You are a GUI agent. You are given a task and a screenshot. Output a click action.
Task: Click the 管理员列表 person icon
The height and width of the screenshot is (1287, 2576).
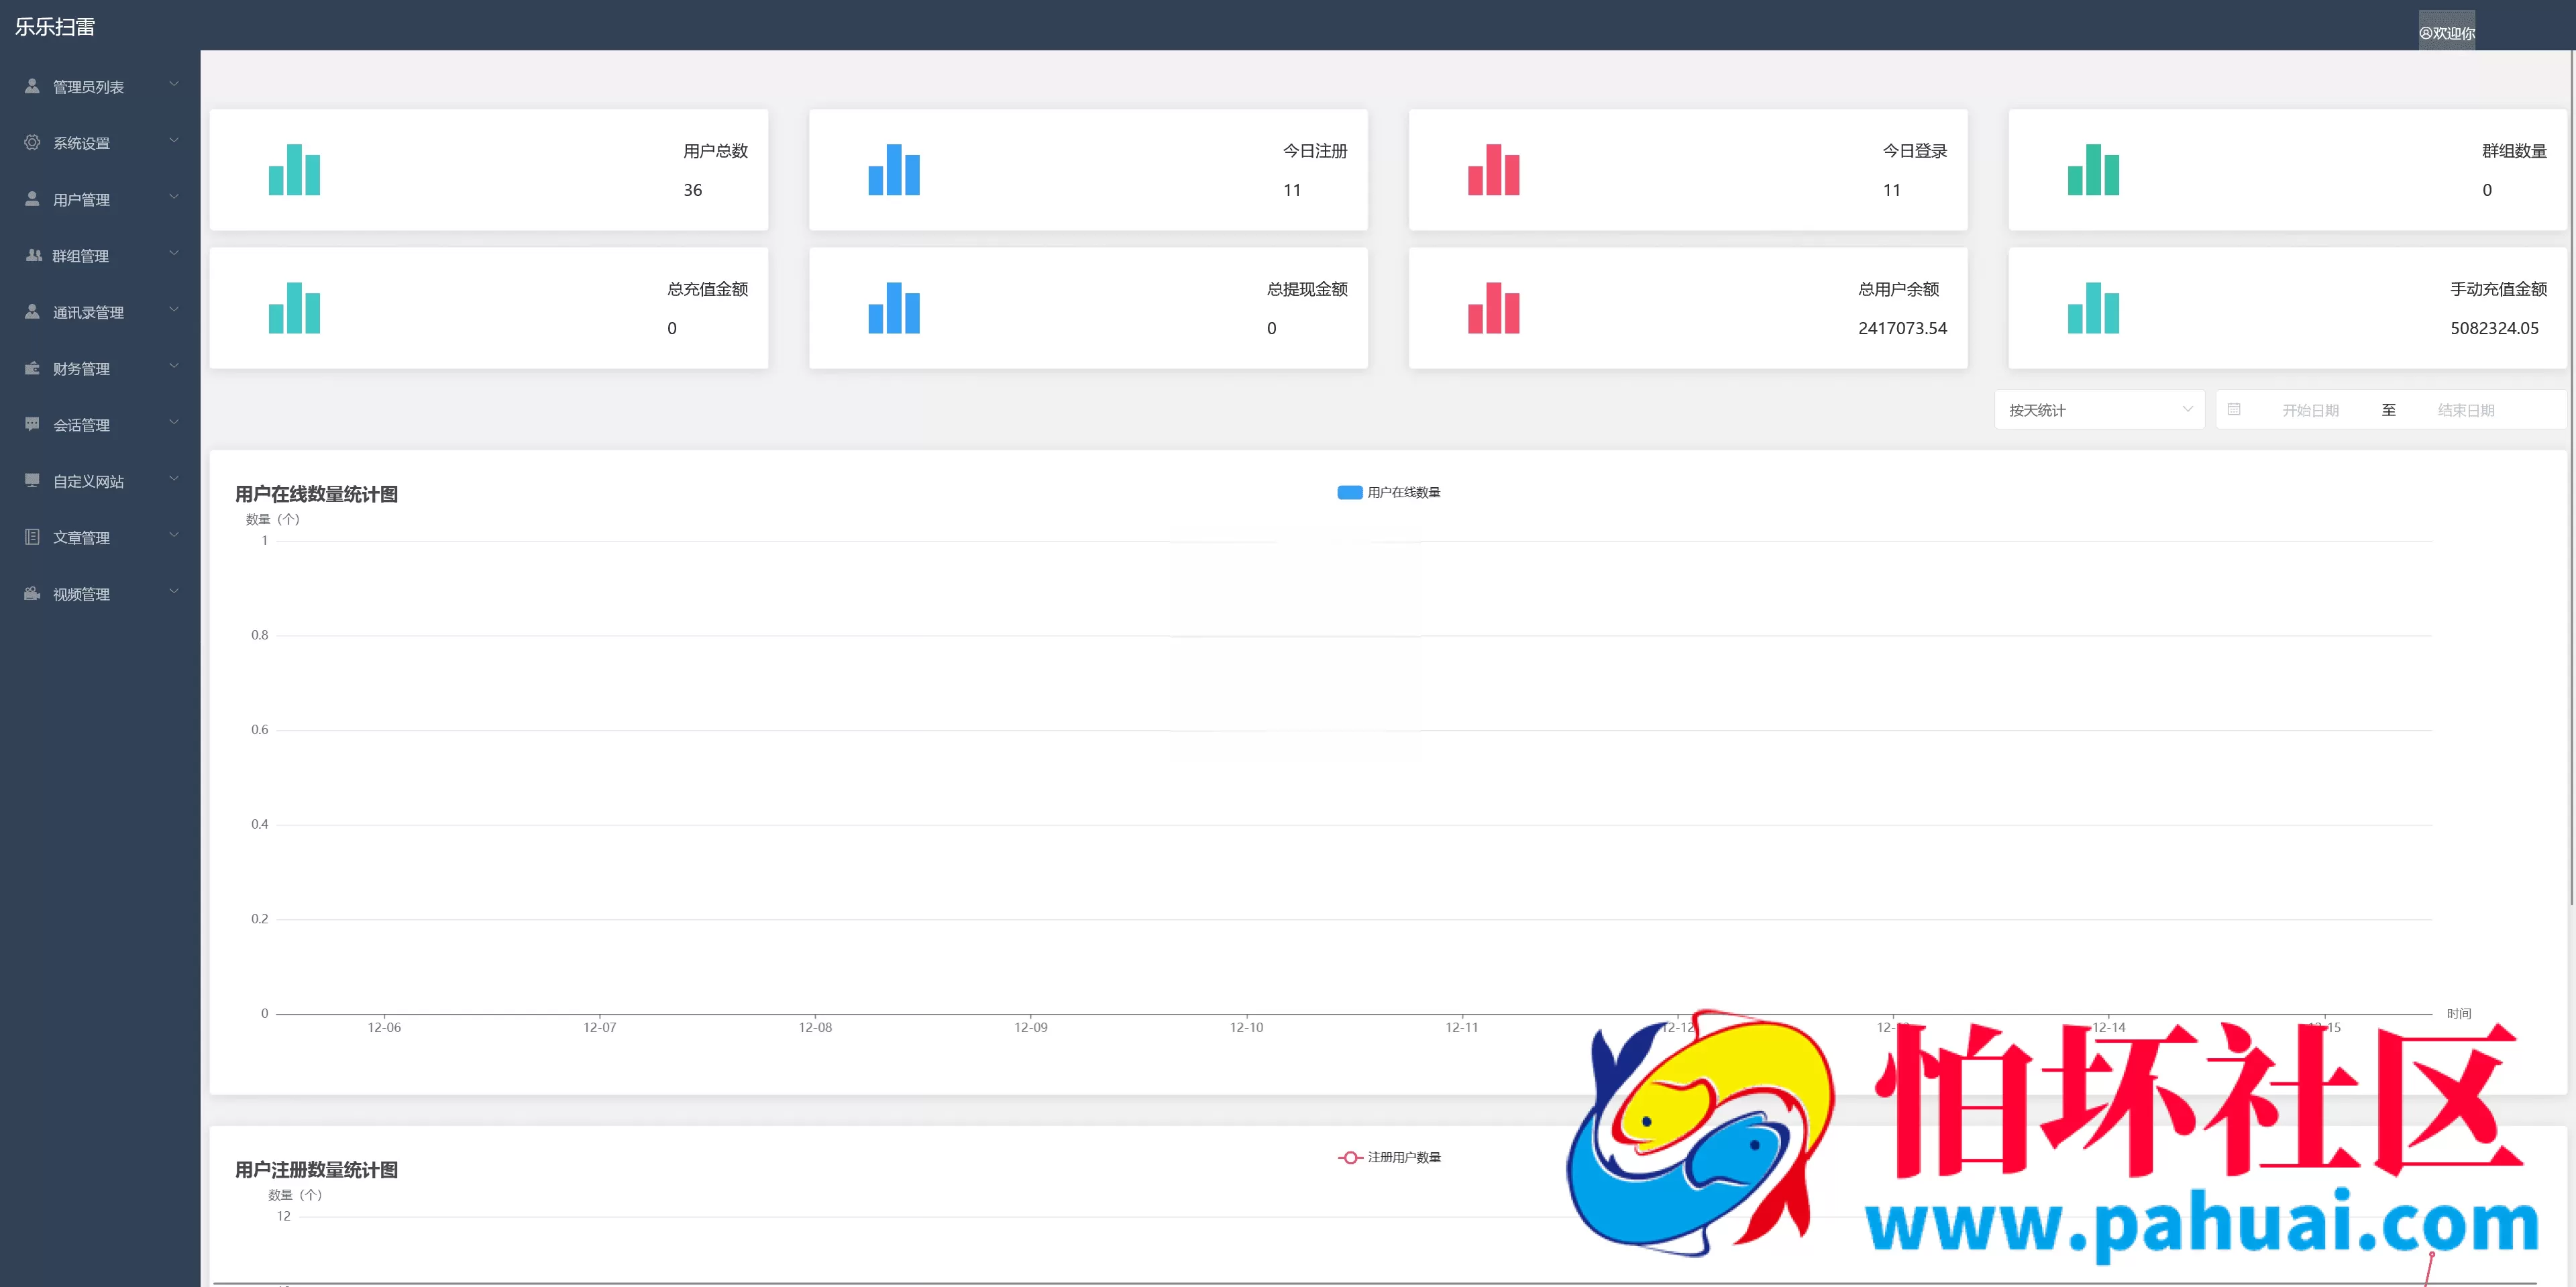32,86
